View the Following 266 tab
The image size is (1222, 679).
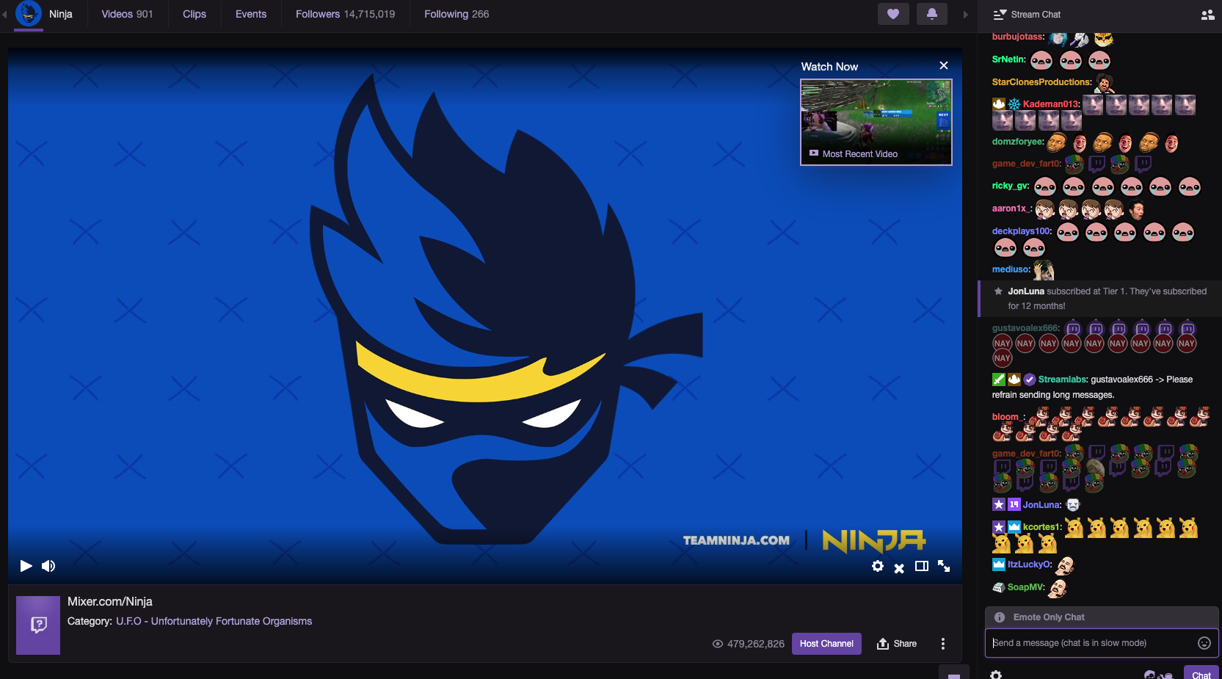pos(457,14)
